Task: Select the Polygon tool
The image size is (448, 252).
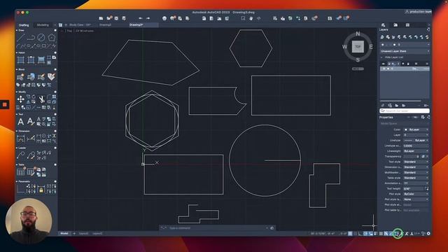Action: click(51, 37)
